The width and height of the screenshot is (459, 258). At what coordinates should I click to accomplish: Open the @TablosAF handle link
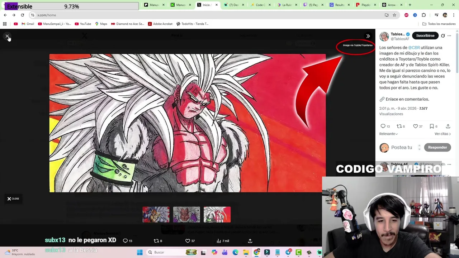click(400, 39)
